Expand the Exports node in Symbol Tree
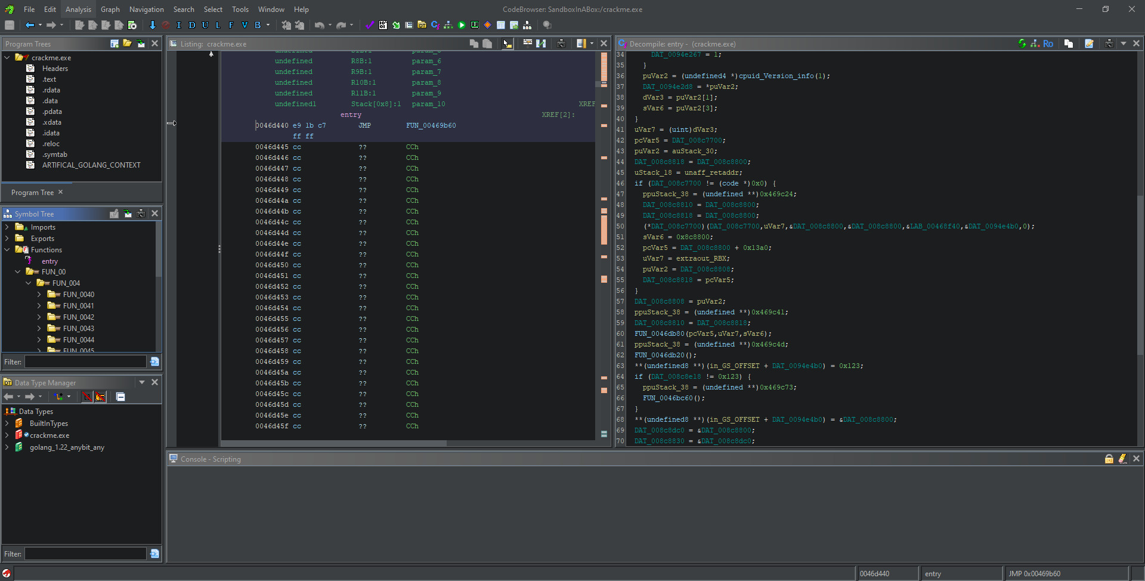Viewport: 1145px width, 581px height. click(7, 239)
